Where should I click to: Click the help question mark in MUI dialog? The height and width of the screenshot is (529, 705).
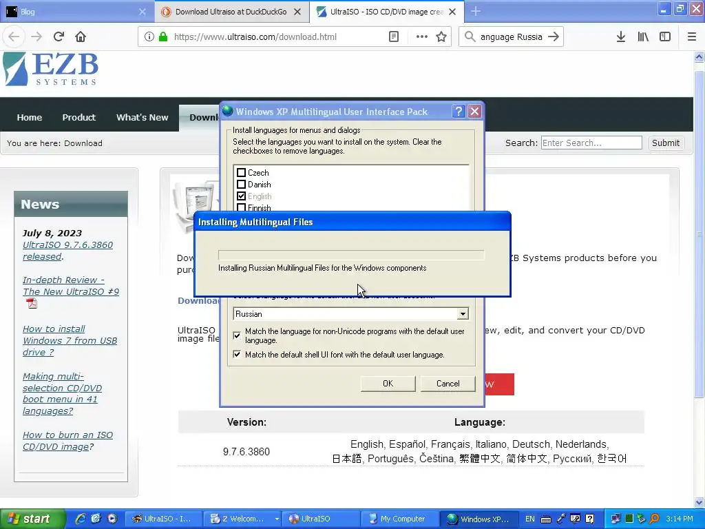pyautogui.click(x=458, y=111)
